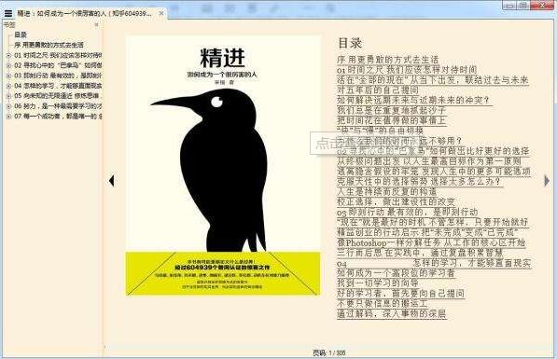Switch to the 精进 book tab
This screenshot has height=359, width=557.
coord(85,13)
